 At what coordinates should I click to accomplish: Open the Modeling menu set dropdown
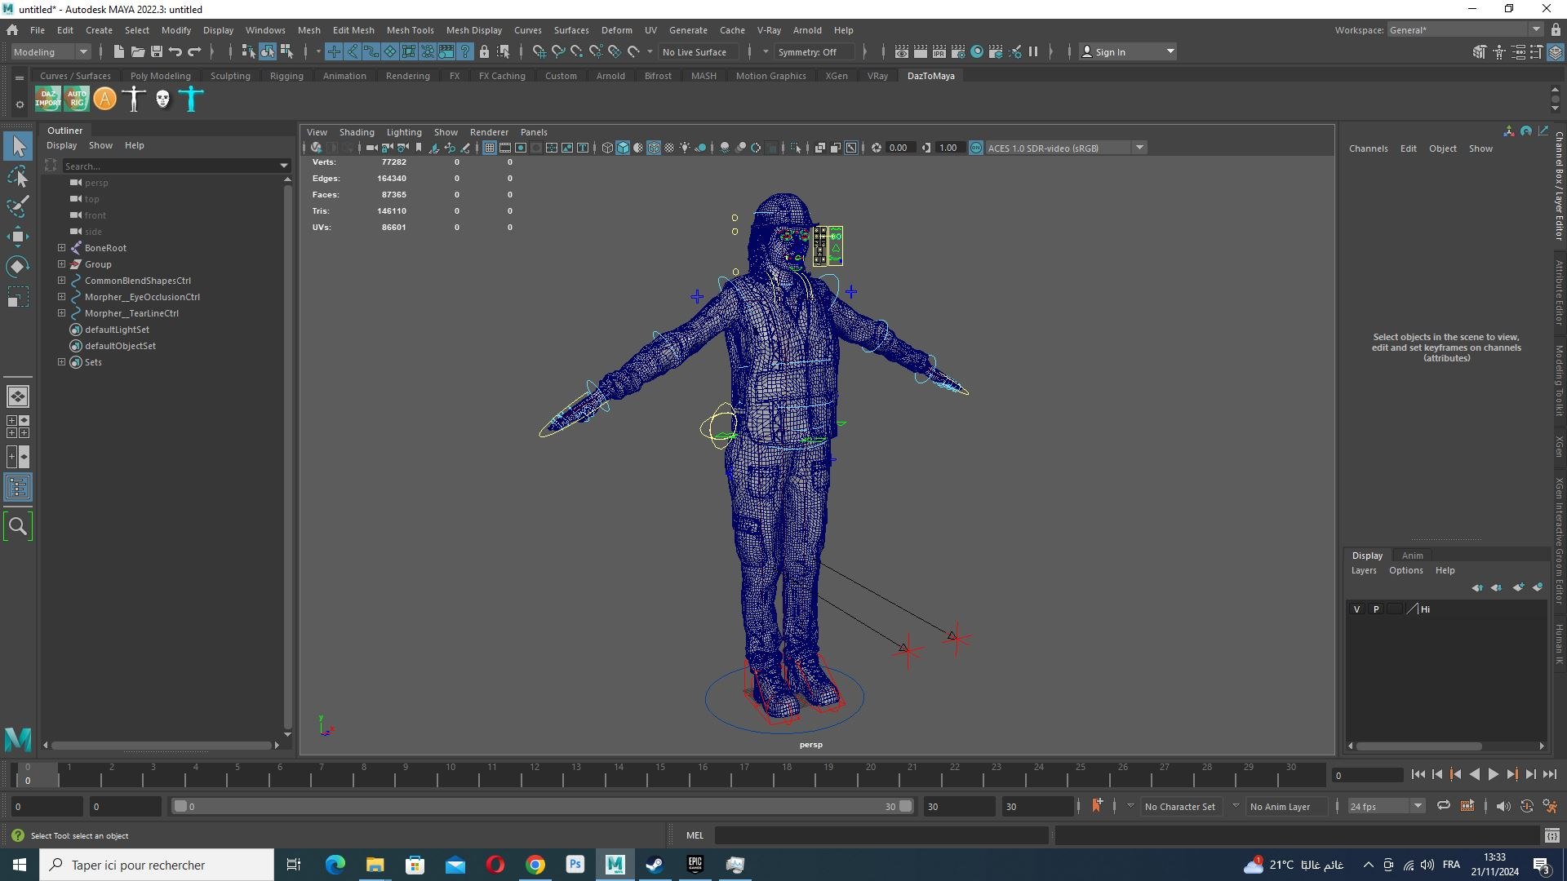point(51,51)
